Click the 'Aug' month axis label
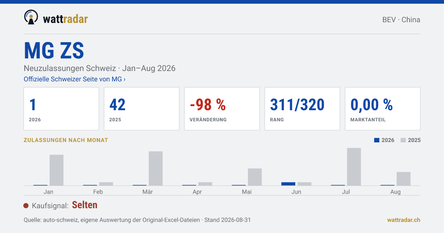444x233 pixels. point(396,192)
